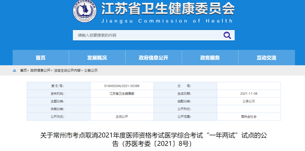Click the 公告公示 value in table
Screen dimensions: 305x151
[x=249, y=101]
